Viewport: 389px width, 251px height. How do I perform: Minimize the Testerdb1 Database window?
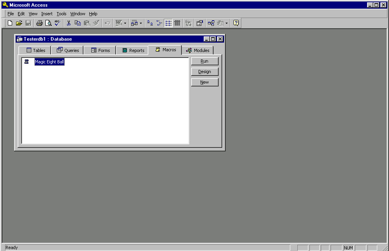pos(206,39)
